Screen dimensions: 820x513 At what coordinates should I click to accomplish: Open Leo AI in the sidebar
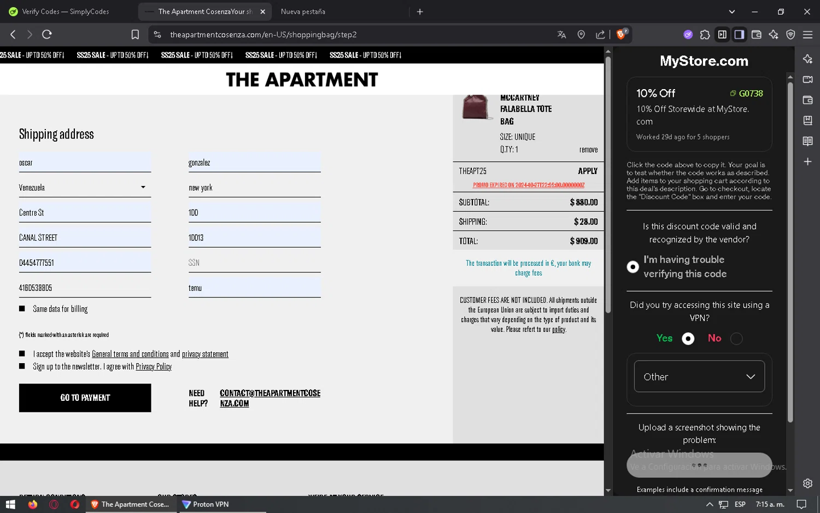807,59
